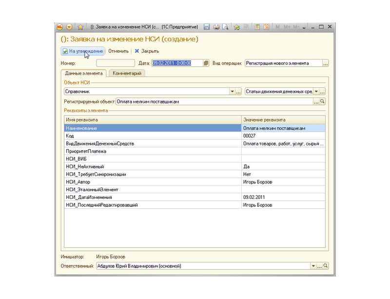
Task: Select the Данные элемента tab
Action: coord(84,73)
